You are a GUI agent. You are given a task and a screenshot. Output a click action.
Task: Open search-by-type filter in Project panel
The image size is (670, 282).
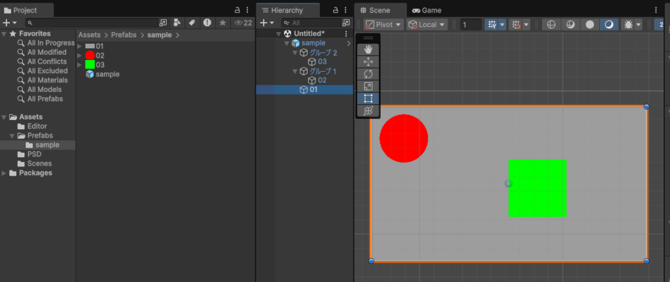coord(177,23)
